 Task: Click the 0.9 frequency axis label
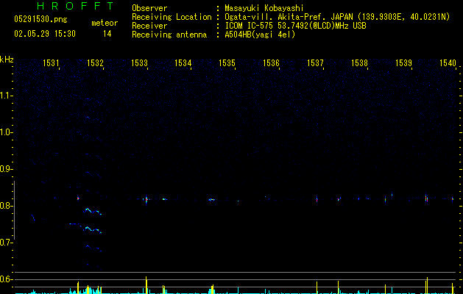coord(7,169)
